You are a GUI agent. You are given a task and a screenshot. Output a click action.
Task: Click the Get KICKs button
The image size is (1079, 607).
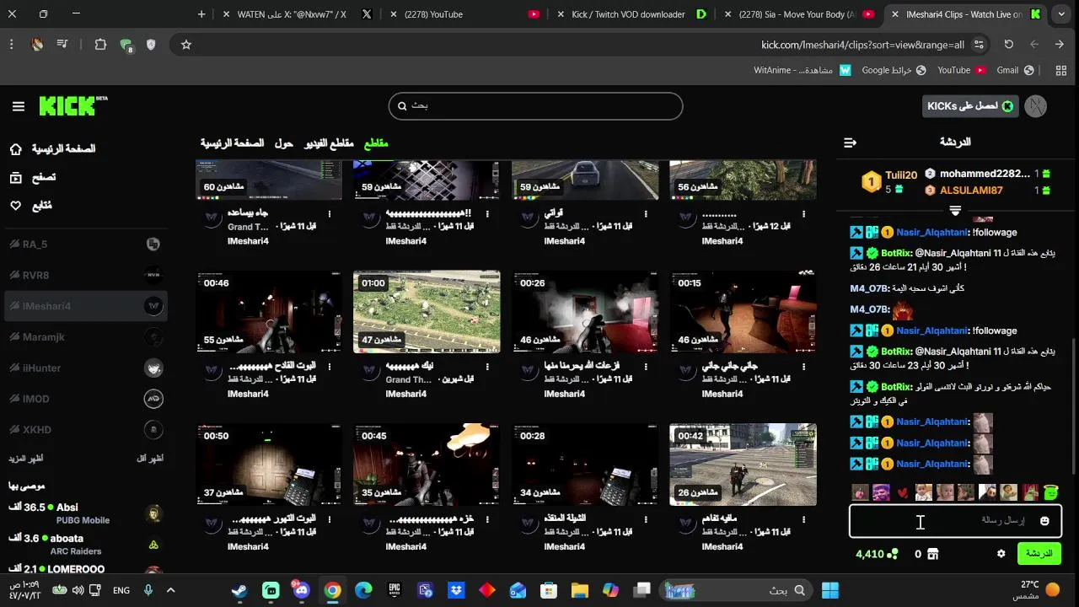click(x=970, y=106)
